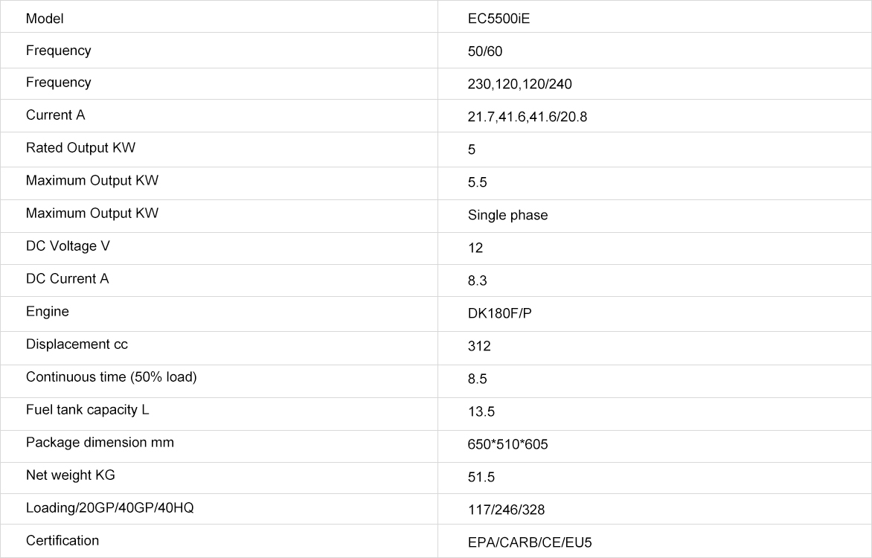Click the 117/246/328 loading value
The width and height of the screenshot is (872, 558).
pos(506,510)
